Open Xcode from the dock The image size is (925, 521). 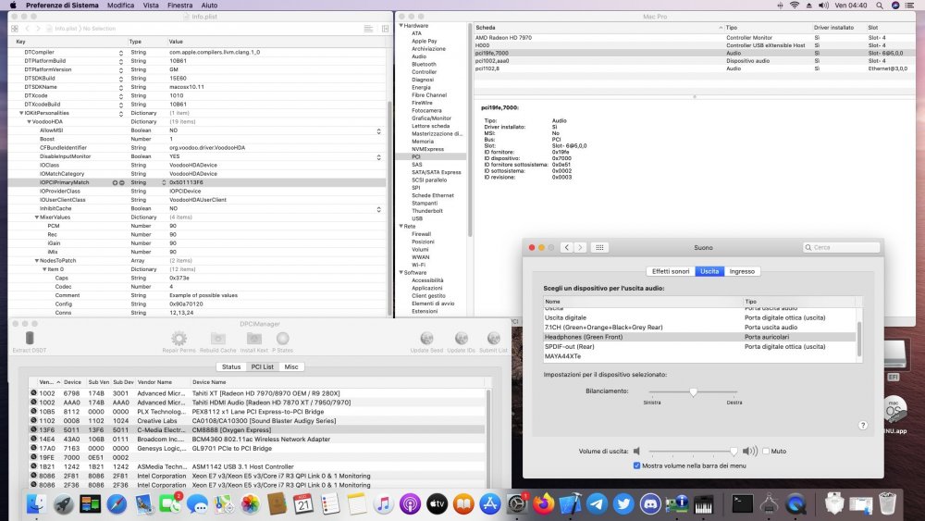(x=570, y=504)
